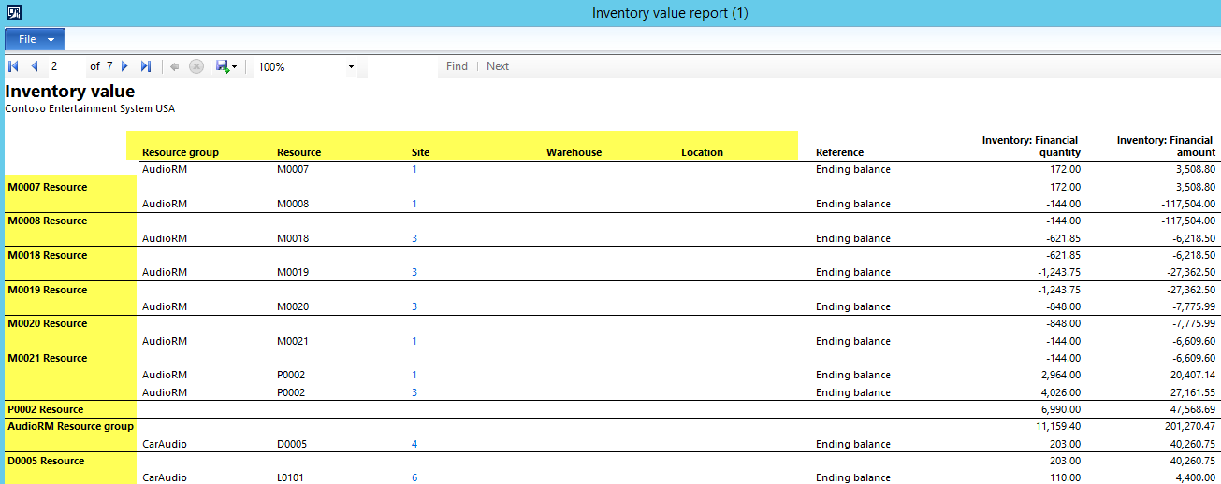Image resolution: width=1221 pixels, height=484 pixels.
Task: Open site 1 link for M0007
Action: click(x=414, y=170)
